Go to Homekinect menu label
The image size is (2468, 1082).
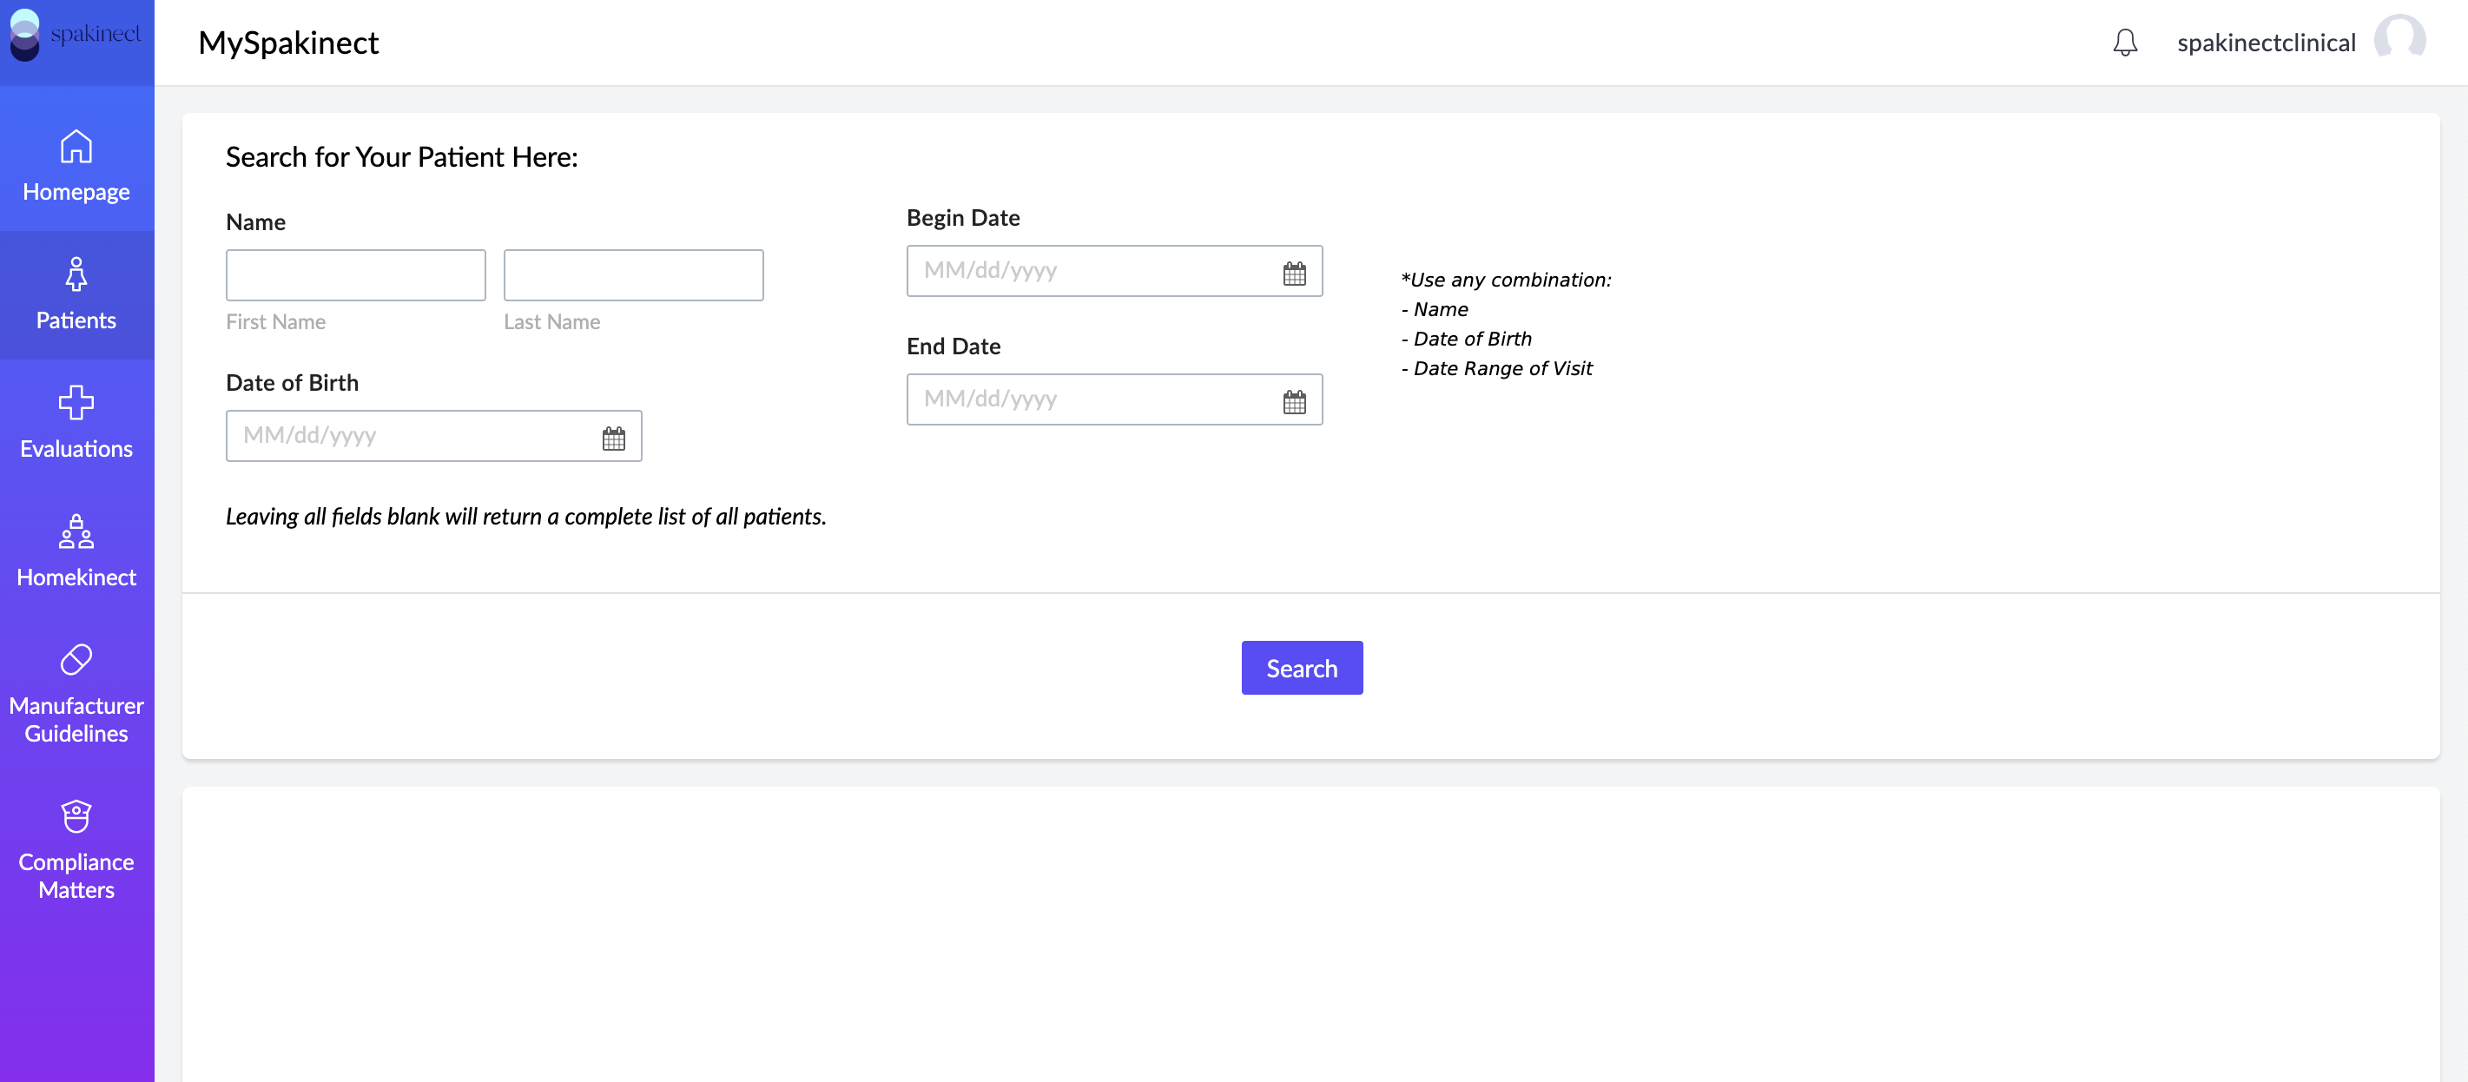click(76, 577)
